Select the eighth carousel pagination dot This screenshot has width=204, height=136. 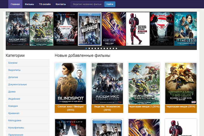pyautogui.click(x=107, y=48)
